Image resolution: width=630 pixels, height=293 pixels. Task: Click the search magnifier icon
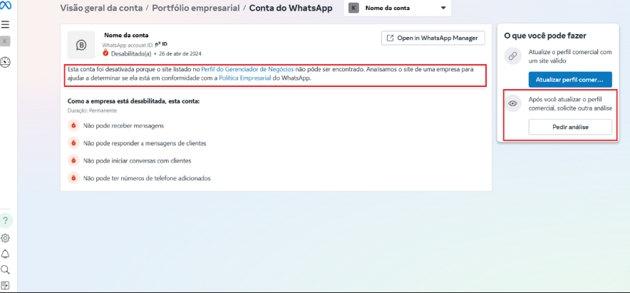[x=5, y=269]
